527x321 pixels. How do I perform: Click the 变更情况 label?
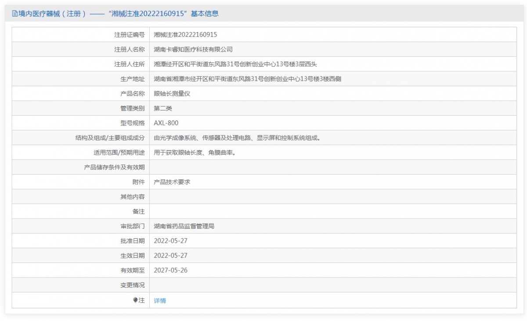[133, 285]
